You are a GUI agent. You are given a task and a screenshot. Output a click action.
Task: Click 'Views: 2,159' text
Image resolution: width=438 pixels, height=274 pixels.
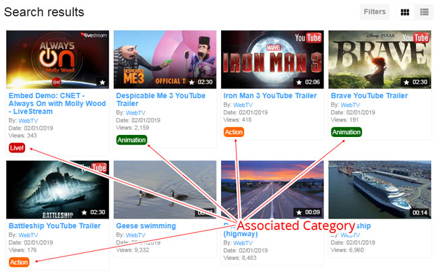132,128
